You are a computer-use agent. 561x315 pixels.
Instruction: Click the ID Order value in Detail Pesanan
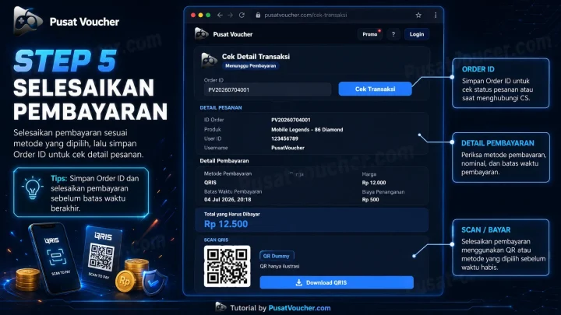point(291,120)
